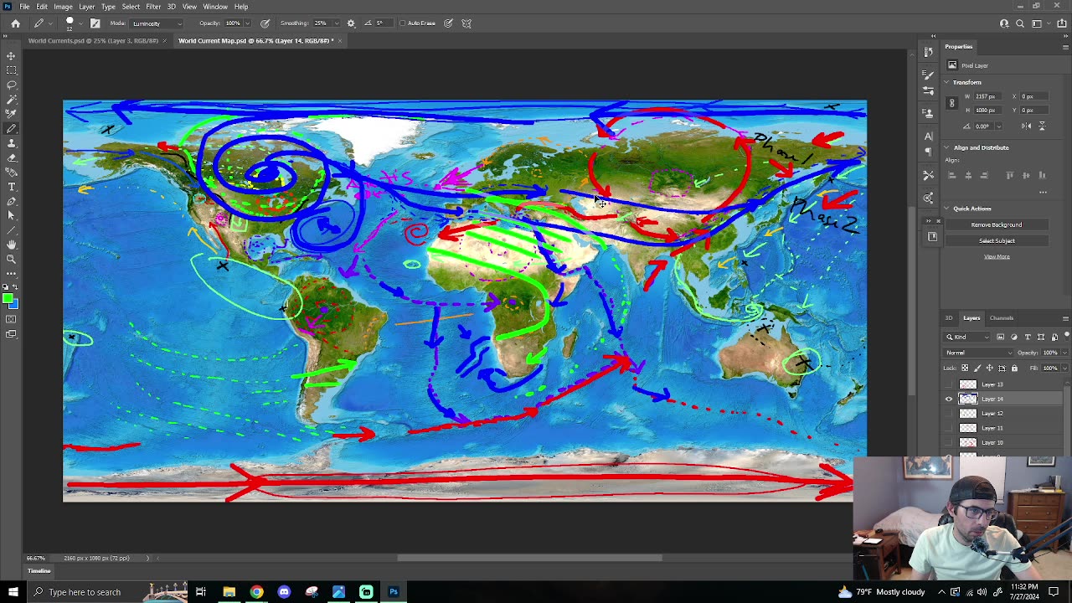Open layer filter Kind dropdown
Screen dimensions: 1072x603
(x=967, y=337)
